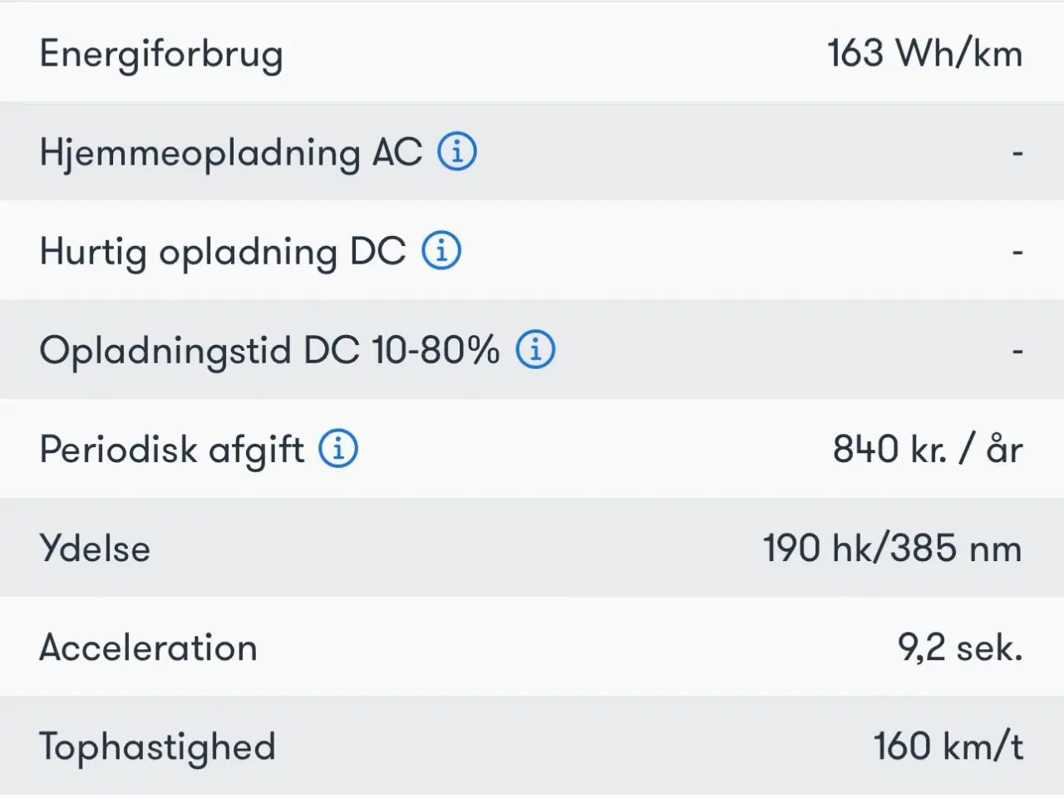Click the Tophastighed row label
The image size is (1064, 798).
click(157, 746)
